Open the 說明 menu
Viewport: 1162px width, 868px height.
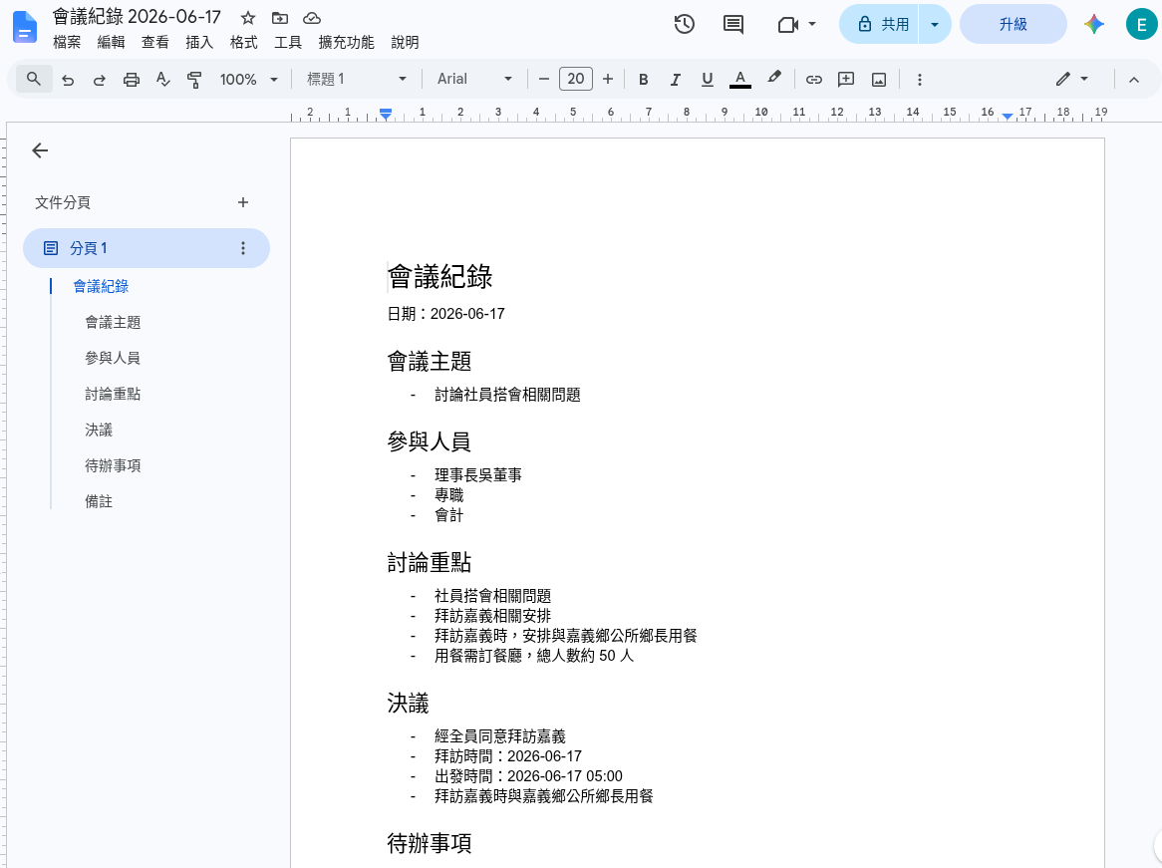click(405, 42)
